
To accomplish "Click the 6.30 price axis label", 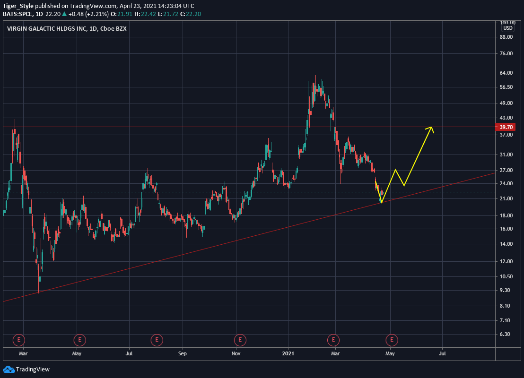I will [x=505, y=334].
